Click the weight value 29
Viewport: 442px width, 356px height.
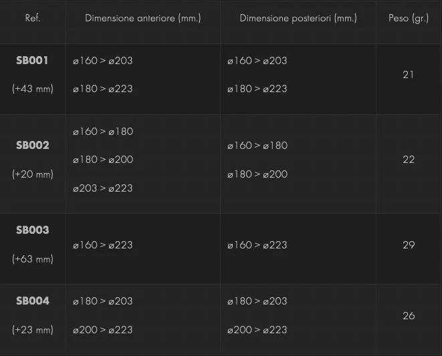coord(409,245)
